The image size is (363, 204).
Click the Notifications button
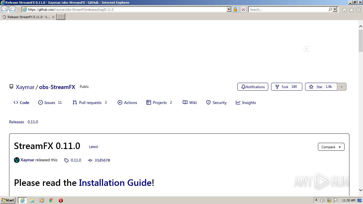click(253, 87)
